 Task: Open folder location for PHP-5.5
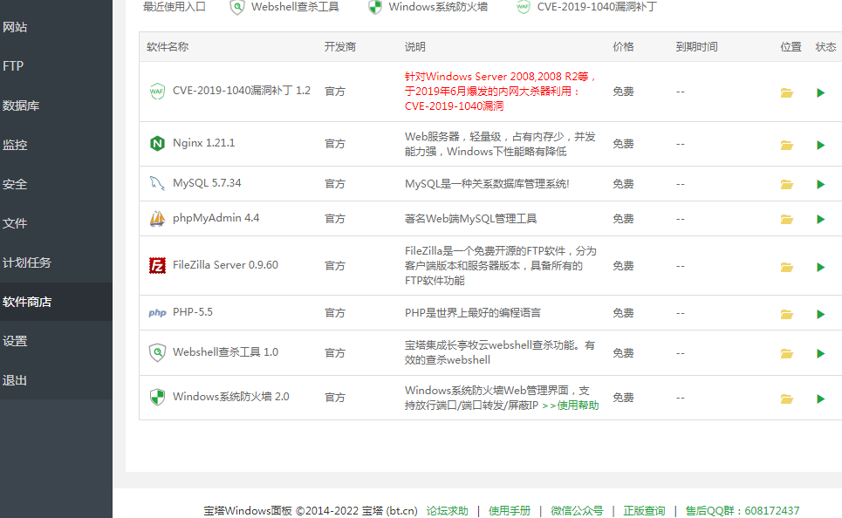[x=787, y=314]
